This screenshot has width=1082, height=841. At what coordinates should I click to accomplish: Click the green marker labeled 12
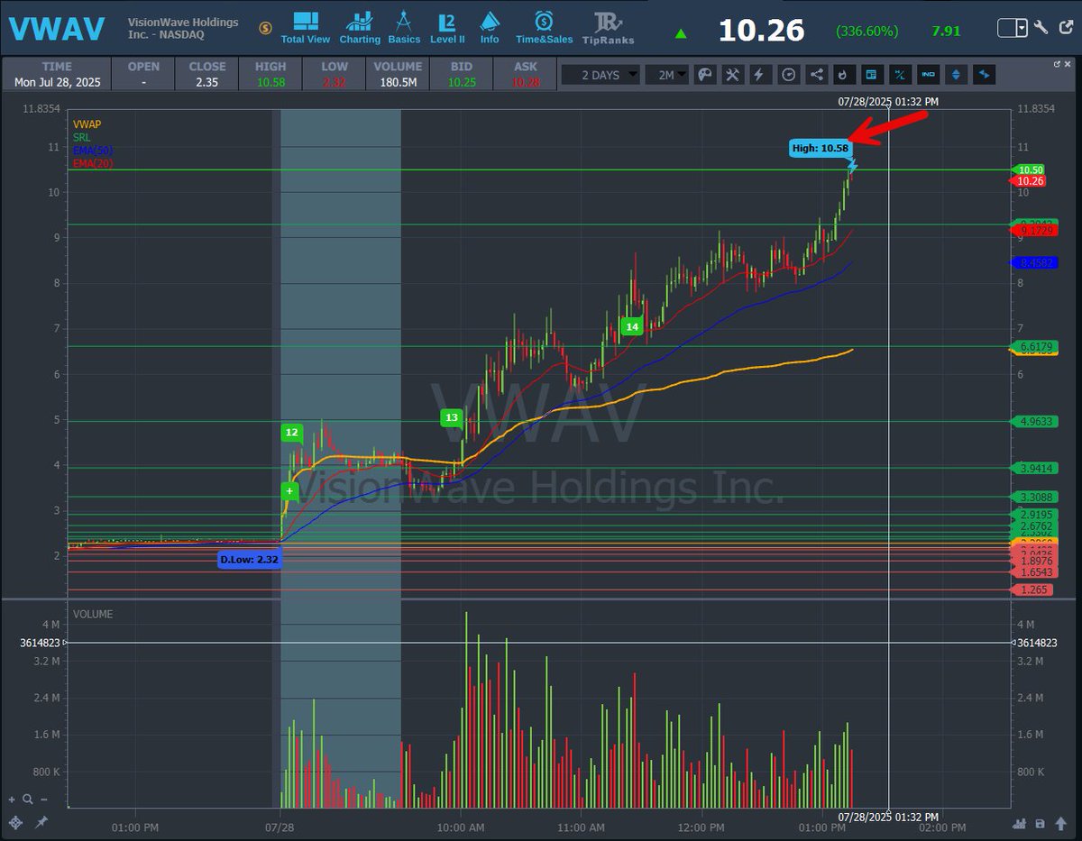click(291, 433)
